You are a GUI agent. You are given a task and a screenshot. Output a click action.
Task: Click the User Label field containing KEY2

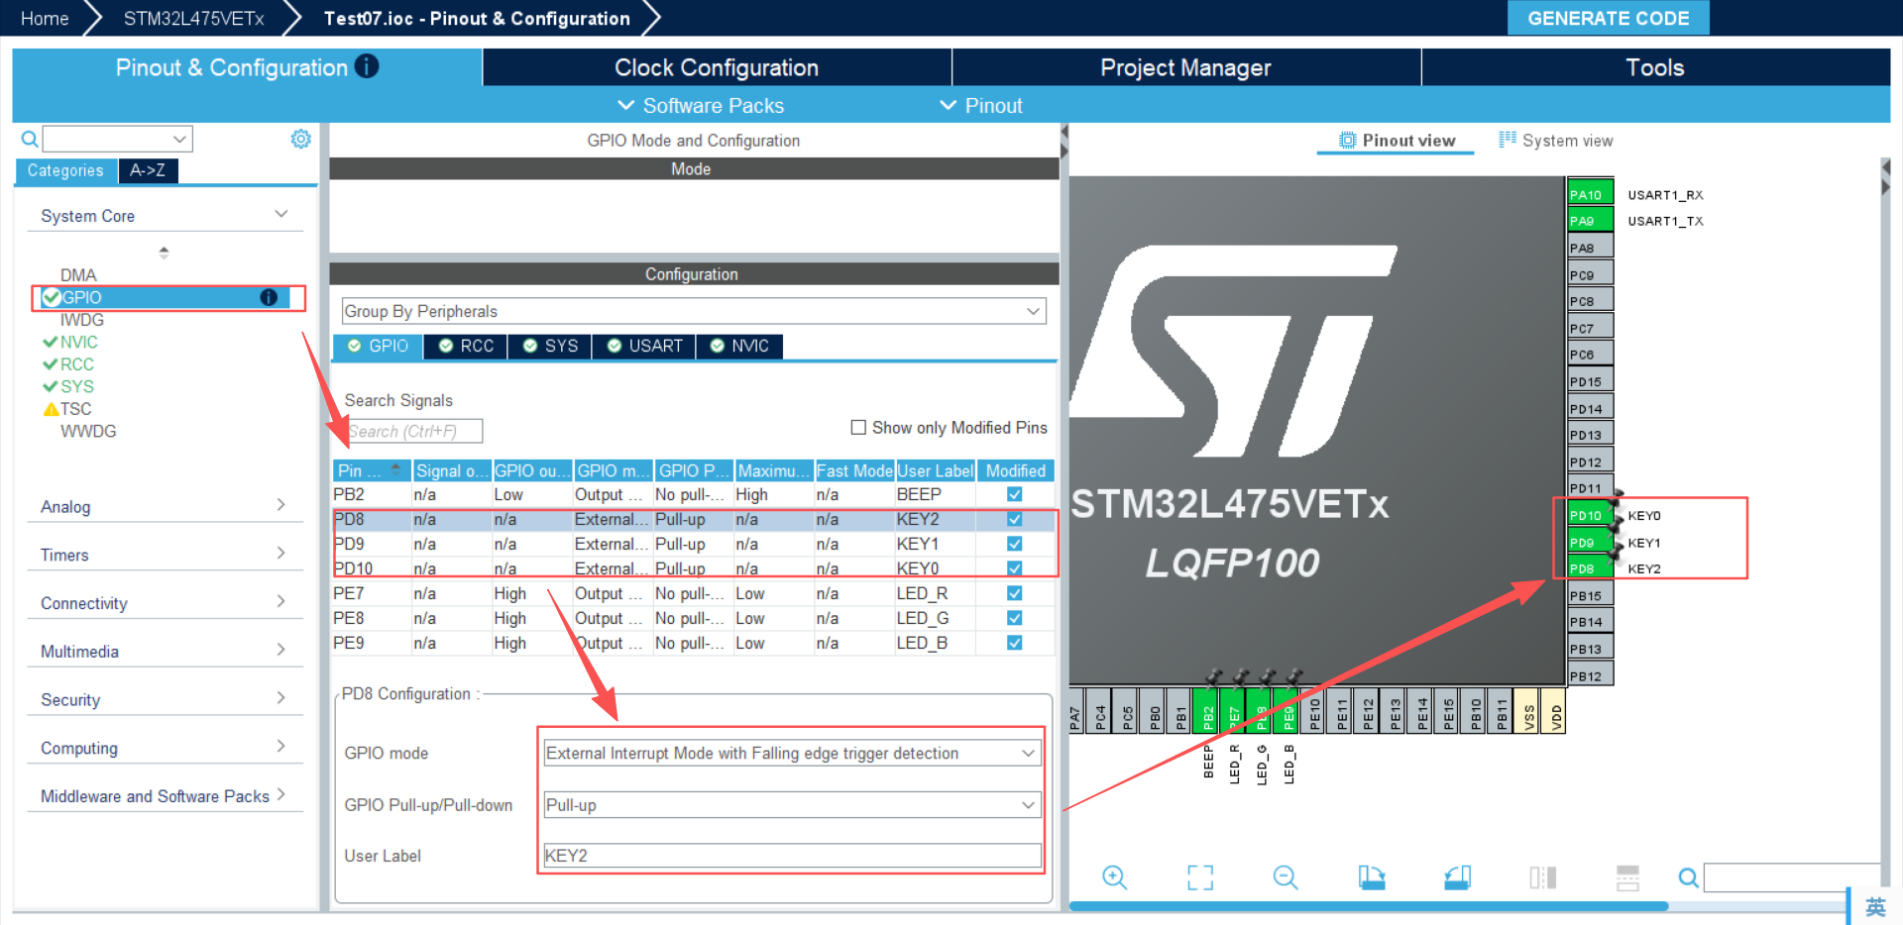click(x=791, y=856)
